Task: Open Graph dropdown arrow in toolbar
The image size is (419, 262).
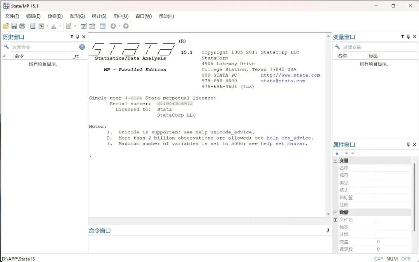Action: click(x=60, y=26)
